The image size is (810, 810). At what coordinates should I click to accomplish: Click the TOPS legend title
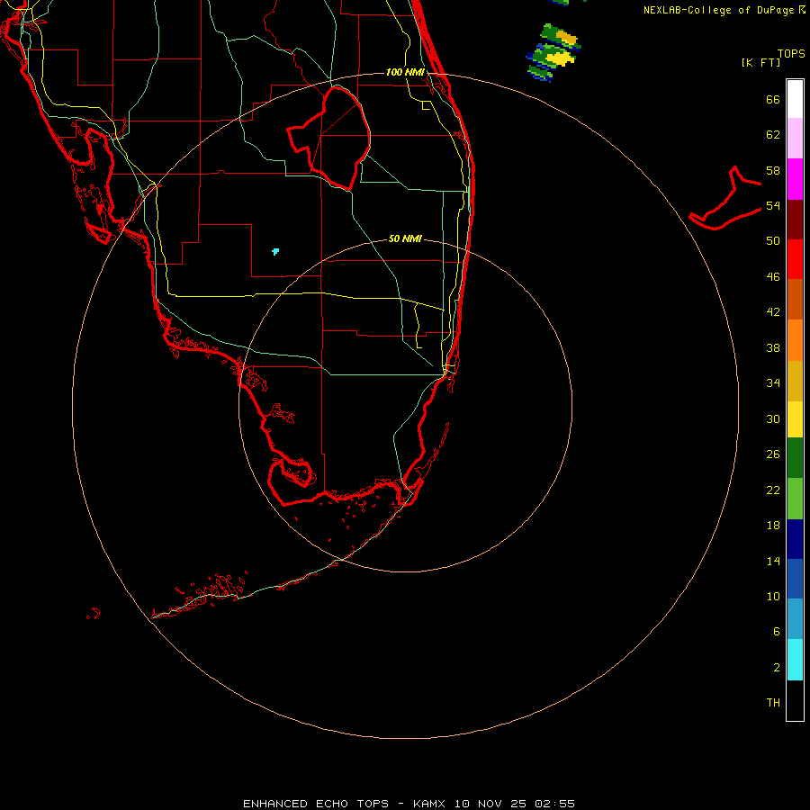pyautogui.click(x=791, y=54)
